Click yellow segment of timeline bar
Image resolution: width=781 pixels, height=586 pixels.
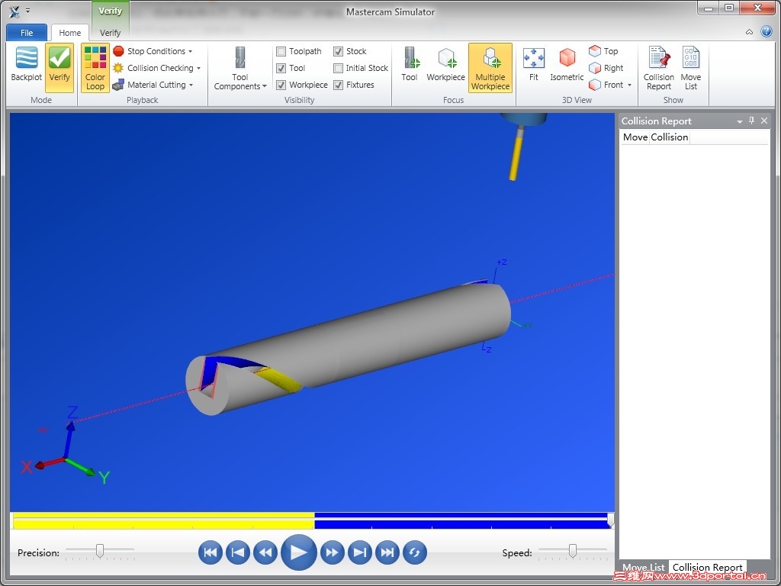point(163,520)
